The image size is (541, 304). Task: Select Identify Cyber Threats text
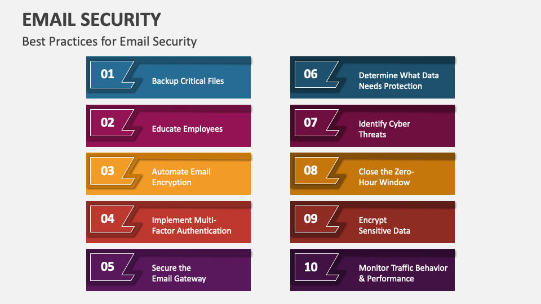(x=384, y=129)
